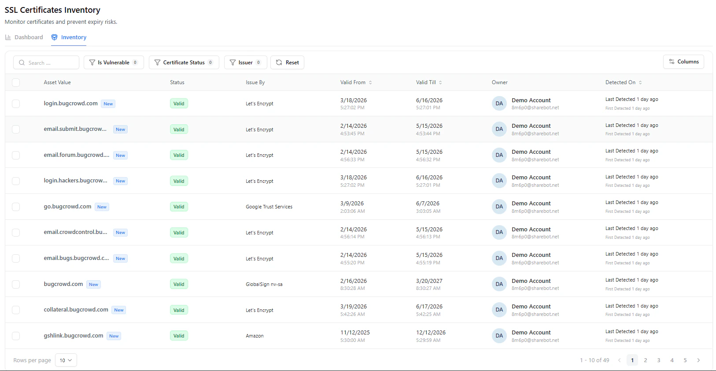Click Valid status badge for bugcrowd.com

pyautogui.click(x=179, y=284)
